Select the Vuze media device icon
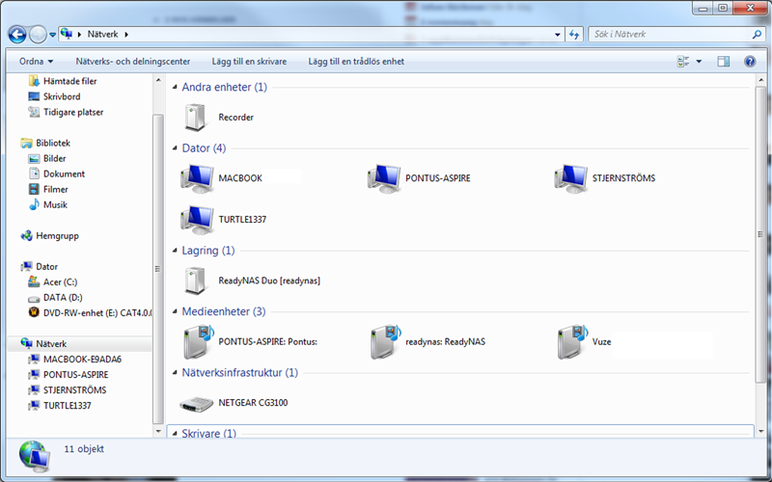Viewport: 772px width, 482px height. (572, 341)
